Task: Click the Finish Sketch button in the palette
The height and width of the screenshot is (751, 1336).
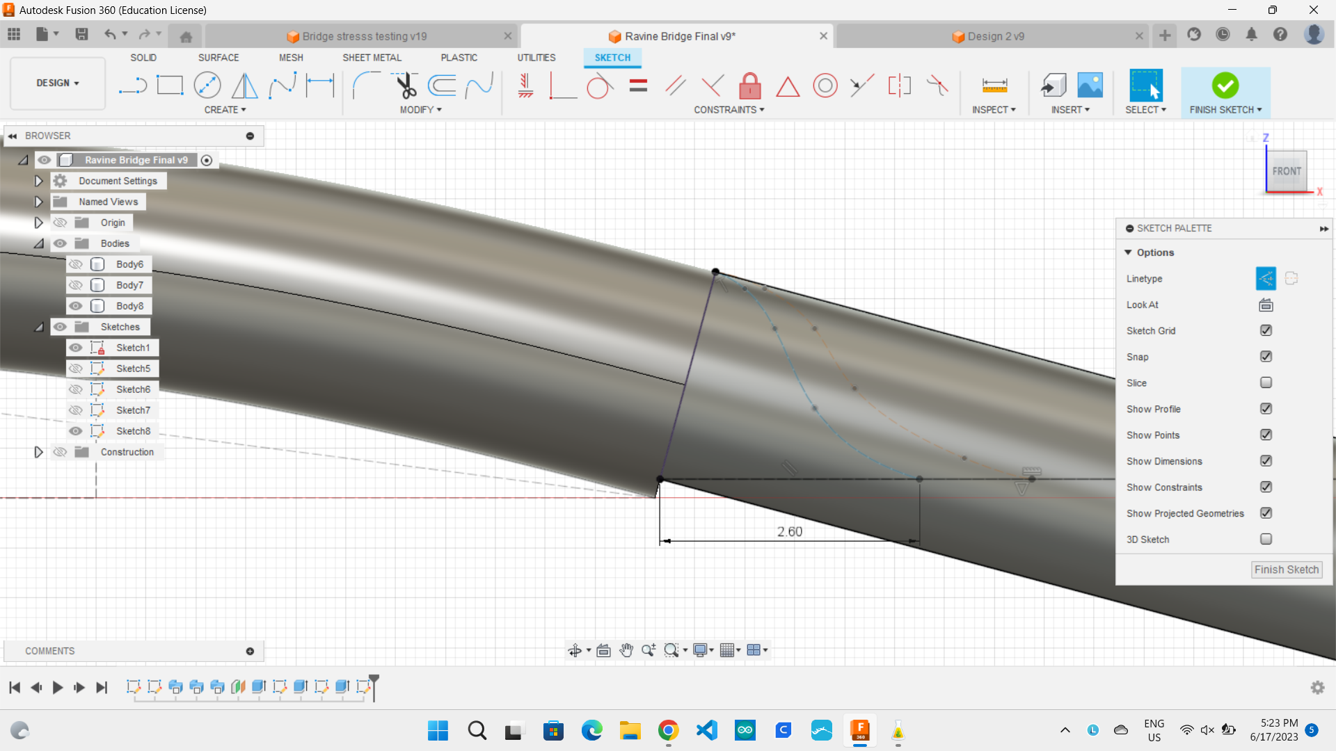Action: (1286, 570)
